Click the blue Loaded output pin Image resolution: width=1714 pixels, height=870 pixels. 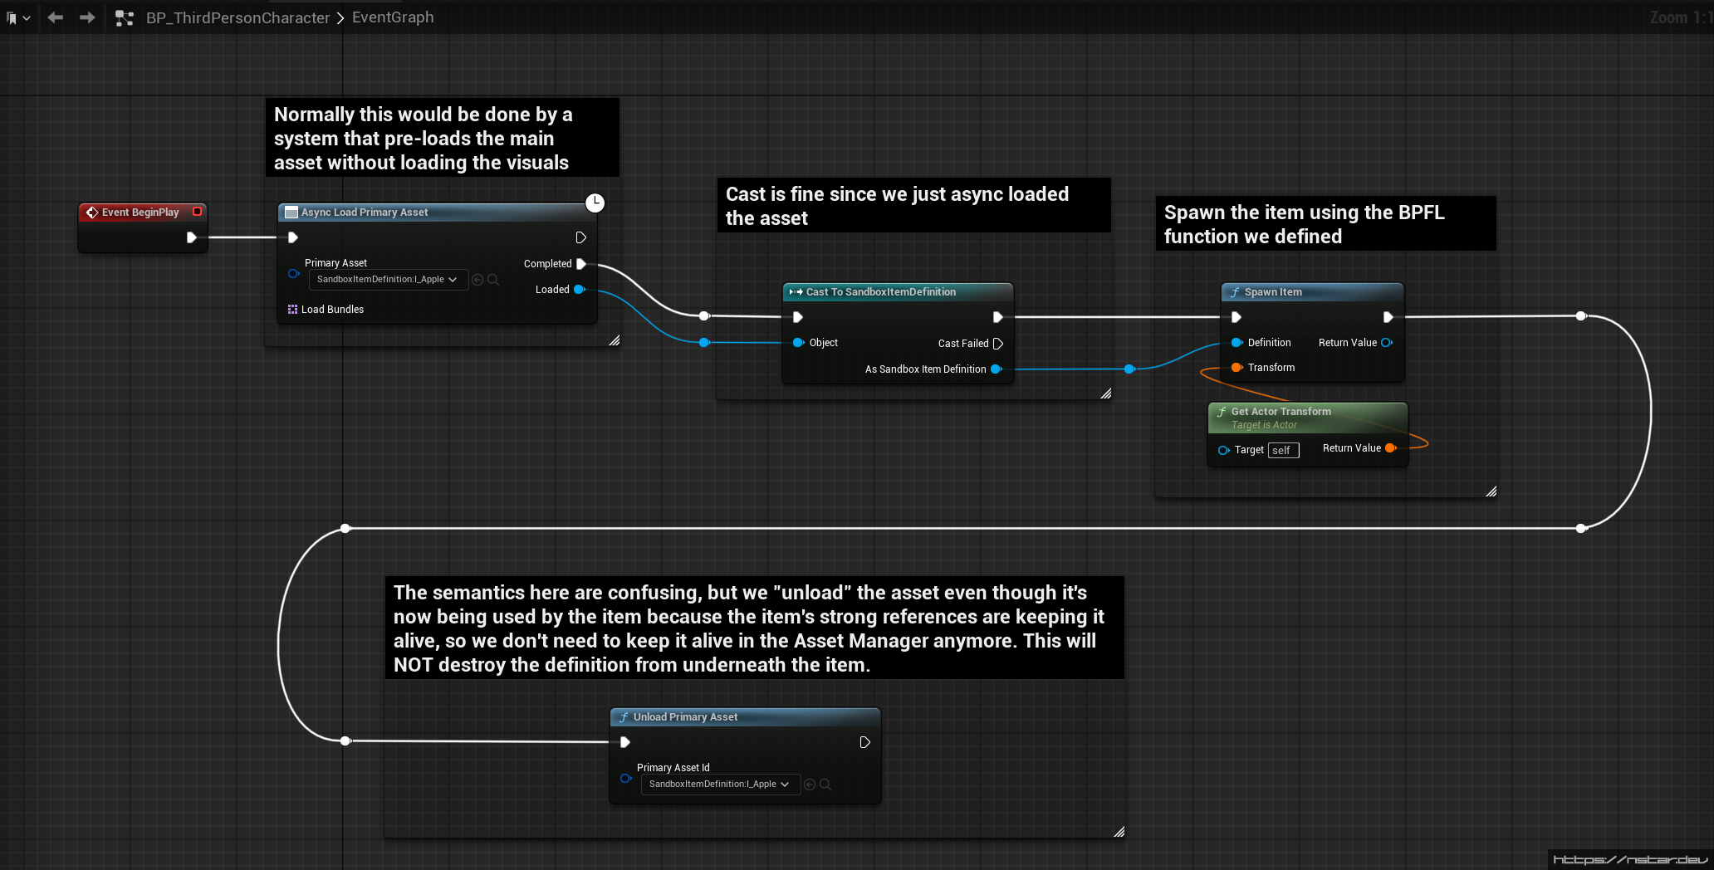tap(579, 290)
